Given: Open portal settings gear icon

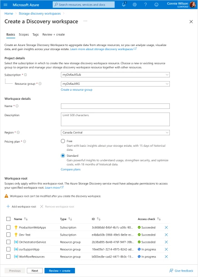Looking at the screenshot, I should click(134, 5).
